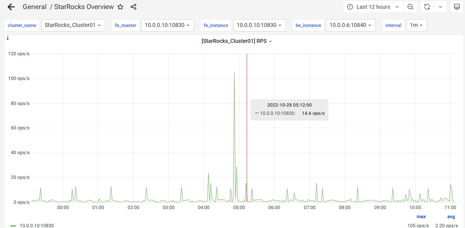Open the RPS panel title menu

pyautogui.click(x=236, y=41)
